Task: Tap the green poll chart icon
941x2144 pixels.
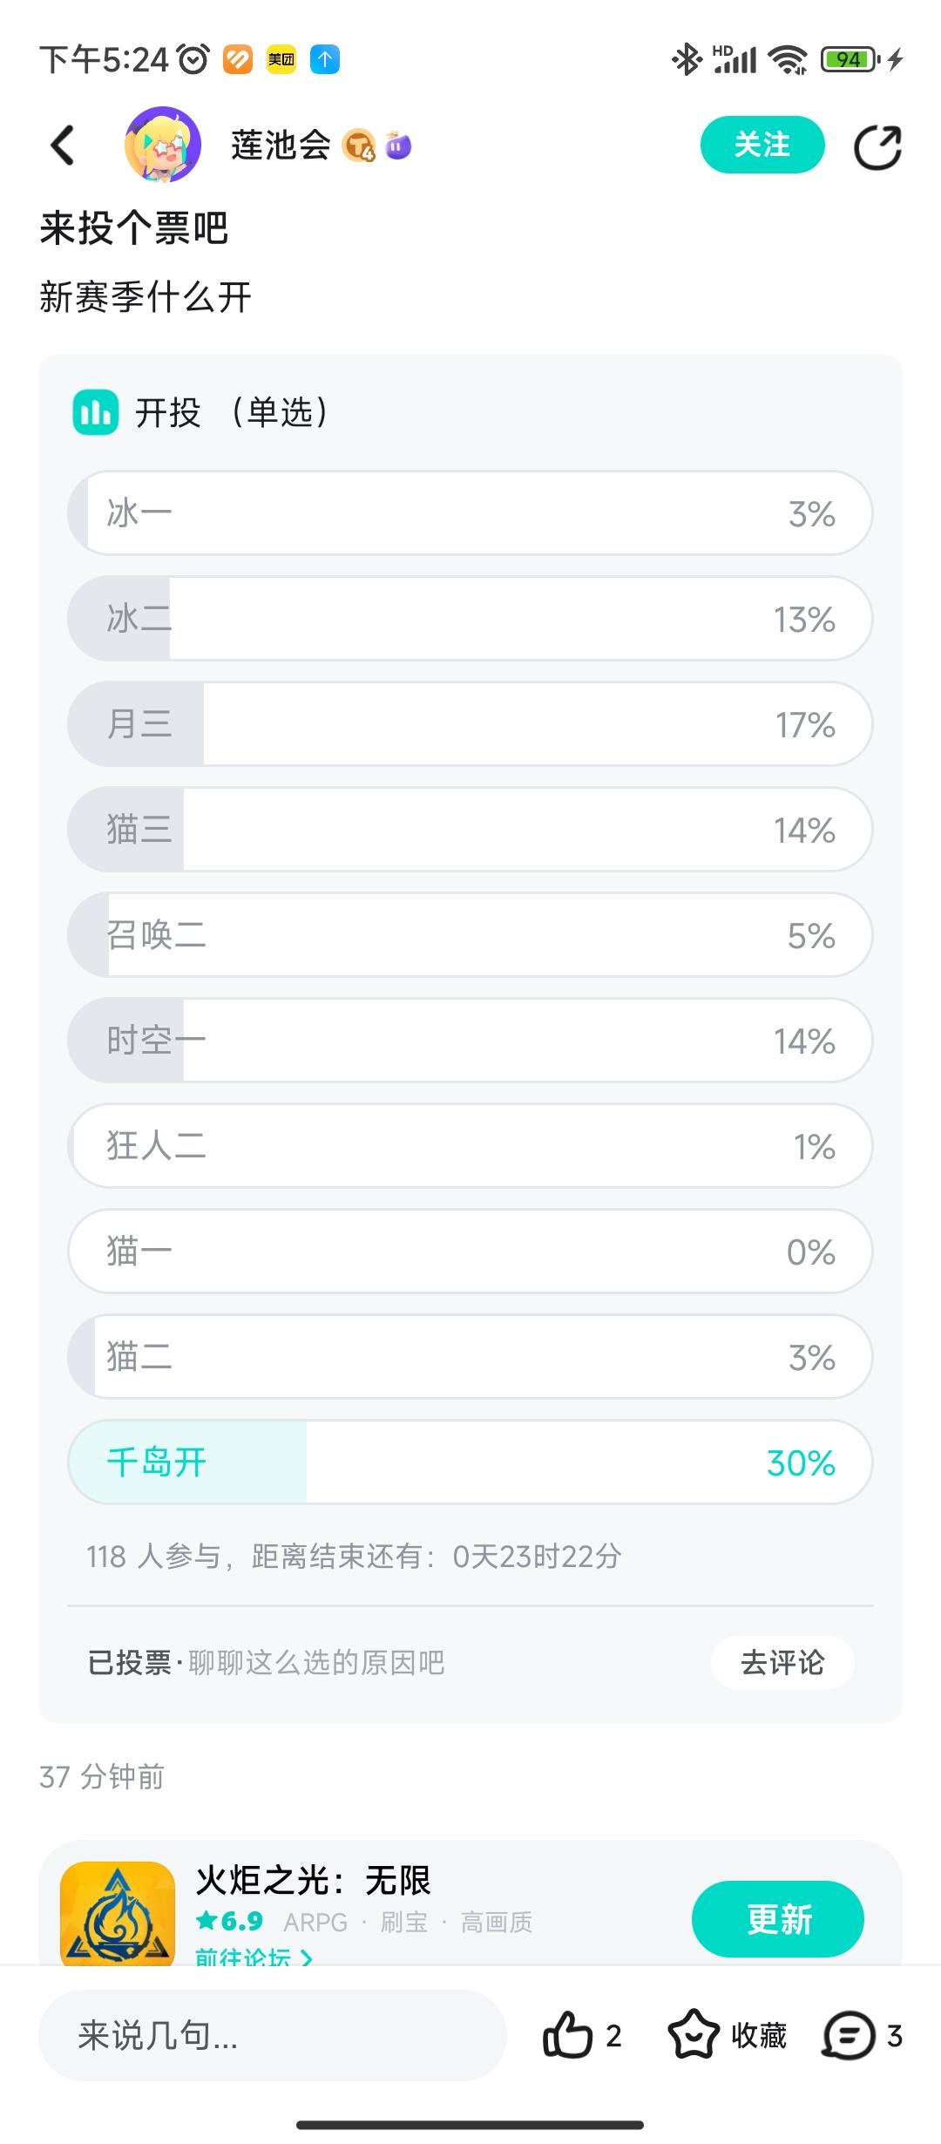Action: [95, 412]
